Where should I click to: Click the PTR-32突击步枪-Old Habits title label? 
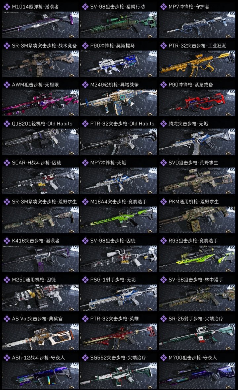coord(122,124)
